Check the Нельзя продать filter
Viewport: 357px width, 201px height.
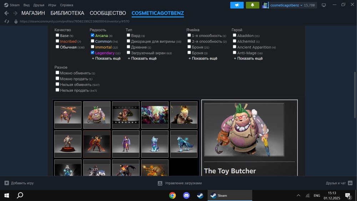coord(57,90)
